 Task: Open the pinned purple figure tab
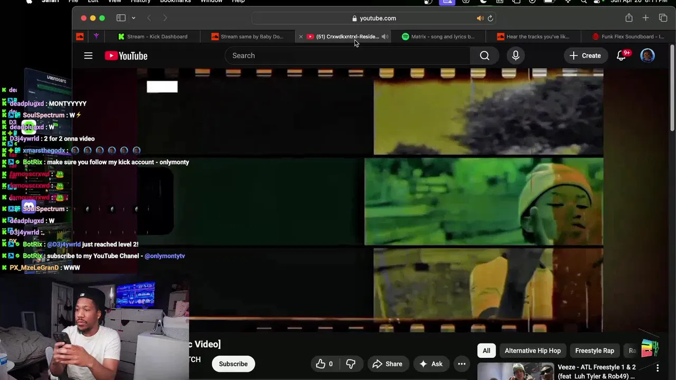96,36
